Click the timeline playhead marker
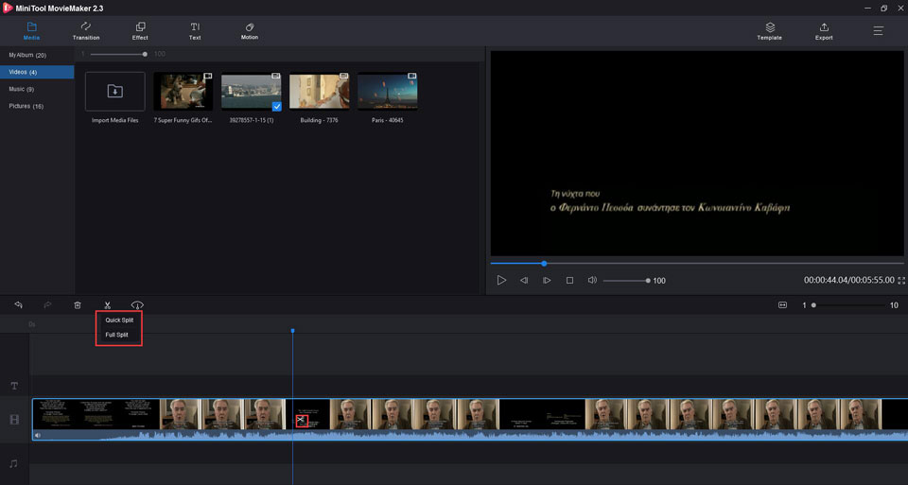 (x=292, y=331)
